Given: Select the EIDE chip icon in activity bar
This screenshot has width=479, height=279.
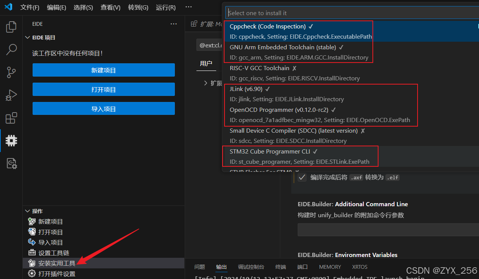Looking at the screenshot, I should [11, 141].
